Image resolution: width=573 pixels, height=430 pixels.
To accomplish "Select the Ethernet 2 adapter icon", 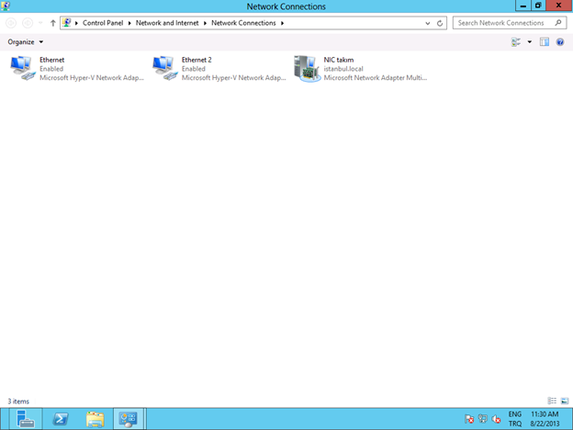I will point(163,68).
